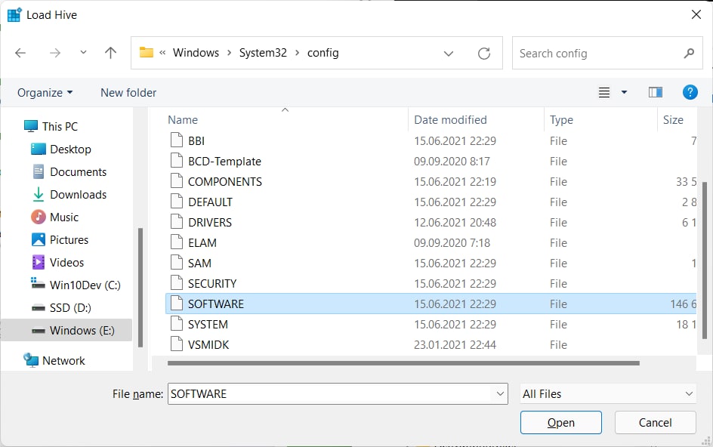Go back with the left arrow
Image resolution: width=713 pixels, height=447 pixels.
20,53
